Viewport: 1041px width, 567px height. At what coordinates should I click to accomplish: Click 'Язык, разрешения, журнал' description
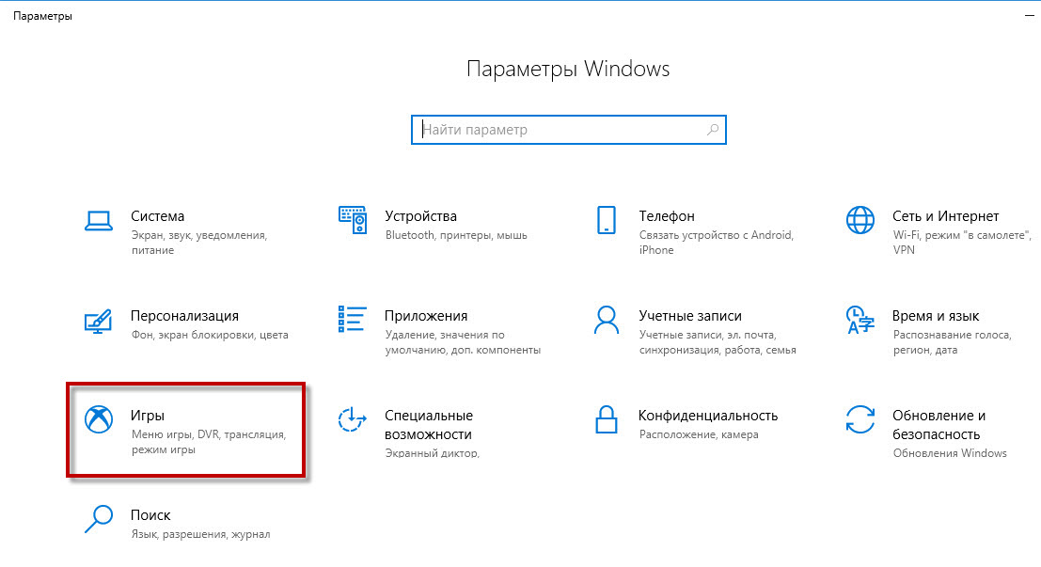[200, 534]
